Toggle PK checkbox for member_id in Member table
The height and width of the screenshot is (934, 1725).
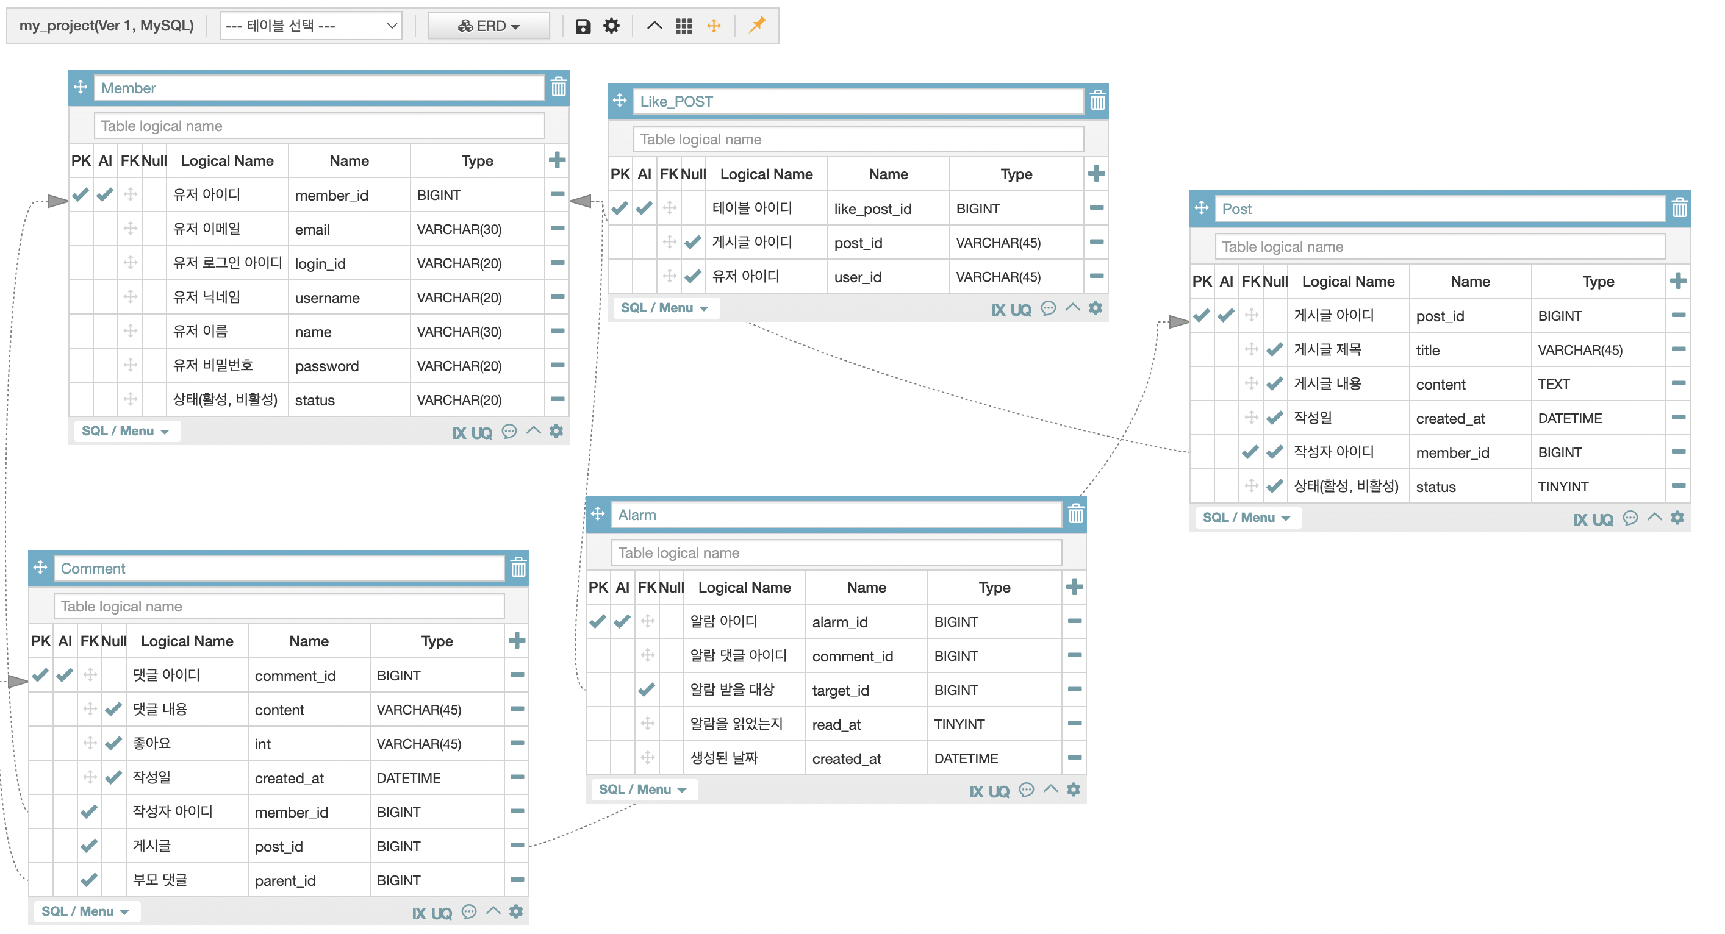81,195
